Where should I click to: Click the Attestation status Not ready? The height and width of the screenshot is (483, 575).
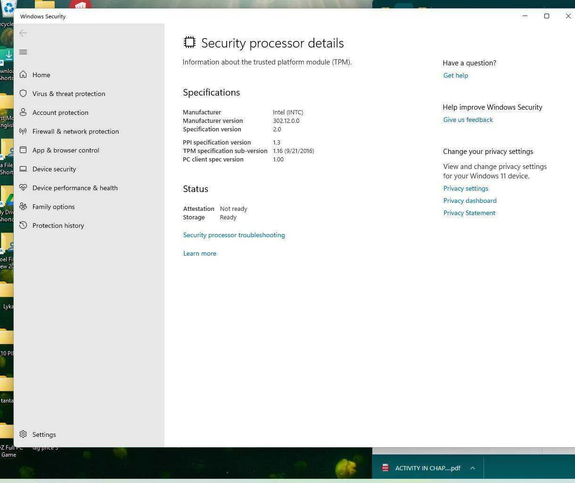233,209
